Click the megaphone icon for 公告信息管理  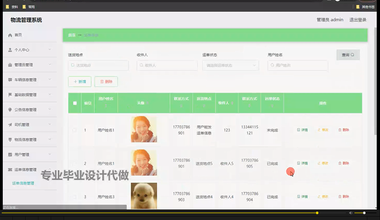[x=10, y=109]
